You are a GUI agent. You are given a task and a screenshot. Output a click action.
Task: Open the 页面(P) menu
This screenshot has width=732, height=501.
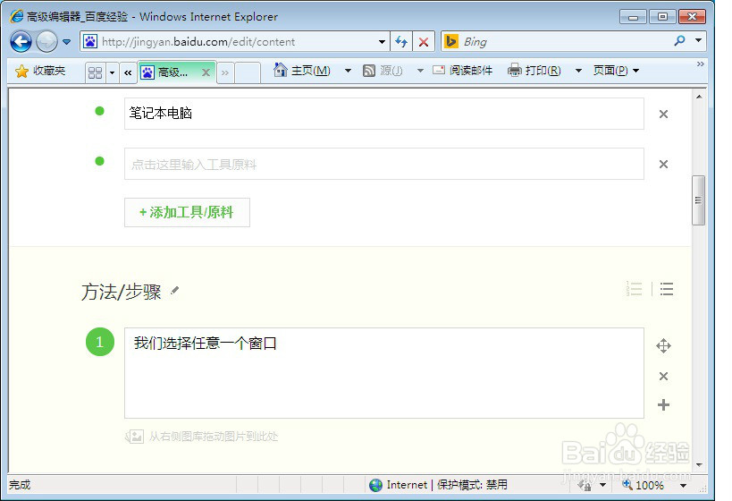tap(616, 71)
